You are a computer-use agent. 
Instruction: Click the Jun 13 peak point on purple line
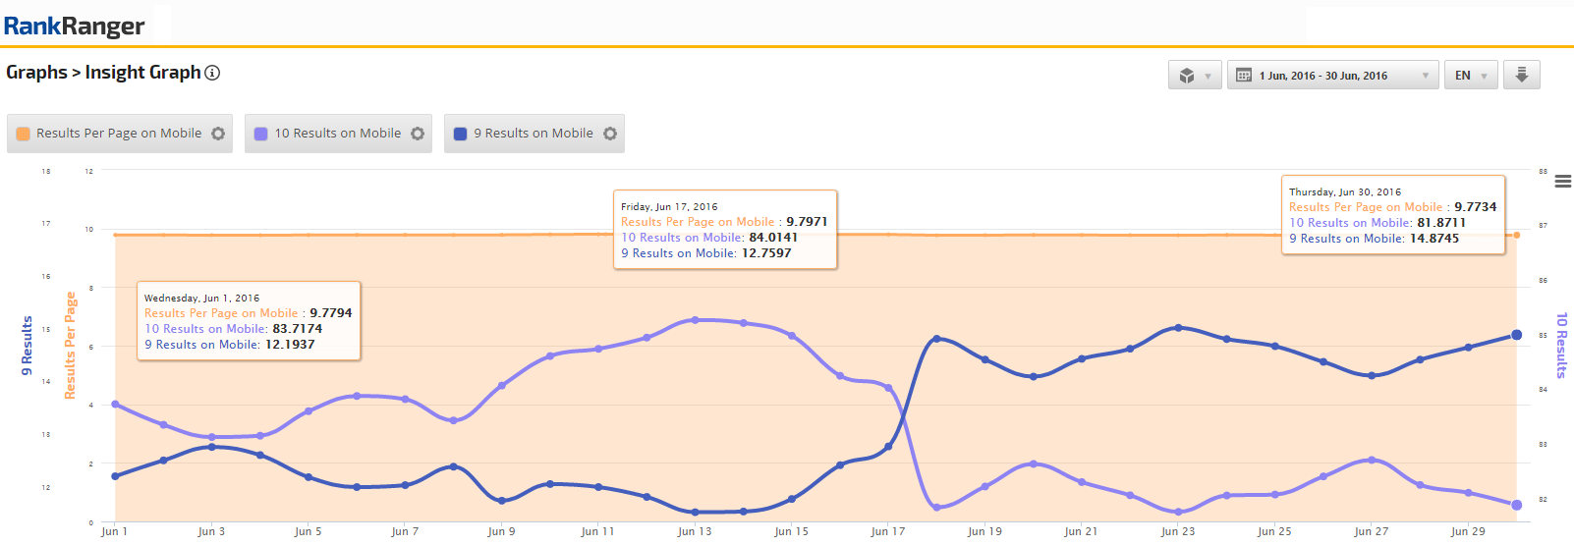coord(695,320)
